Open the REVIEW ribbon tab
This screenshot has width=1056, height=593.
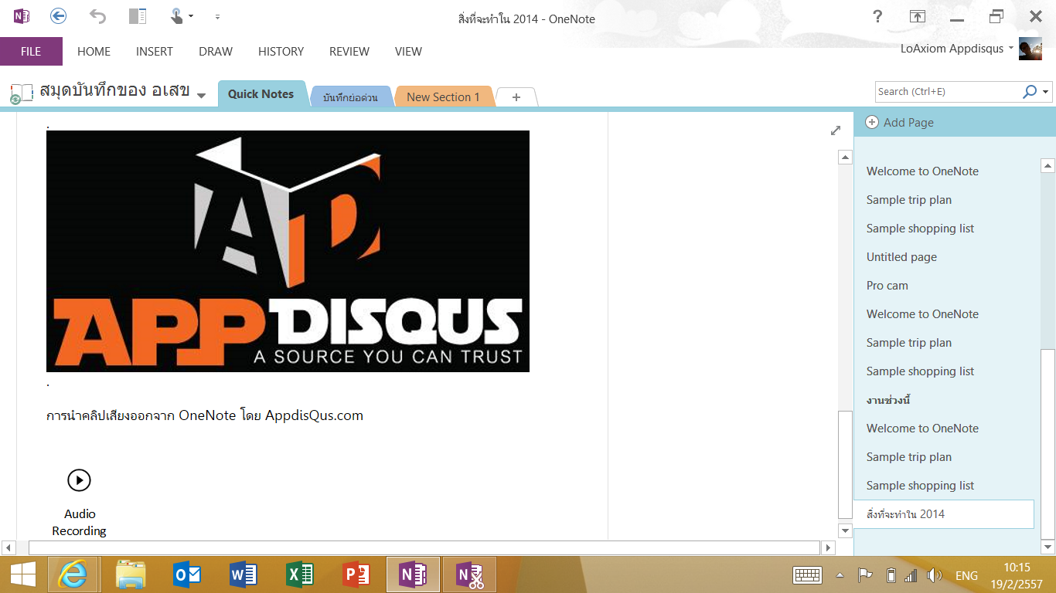(x=349, y=52)
